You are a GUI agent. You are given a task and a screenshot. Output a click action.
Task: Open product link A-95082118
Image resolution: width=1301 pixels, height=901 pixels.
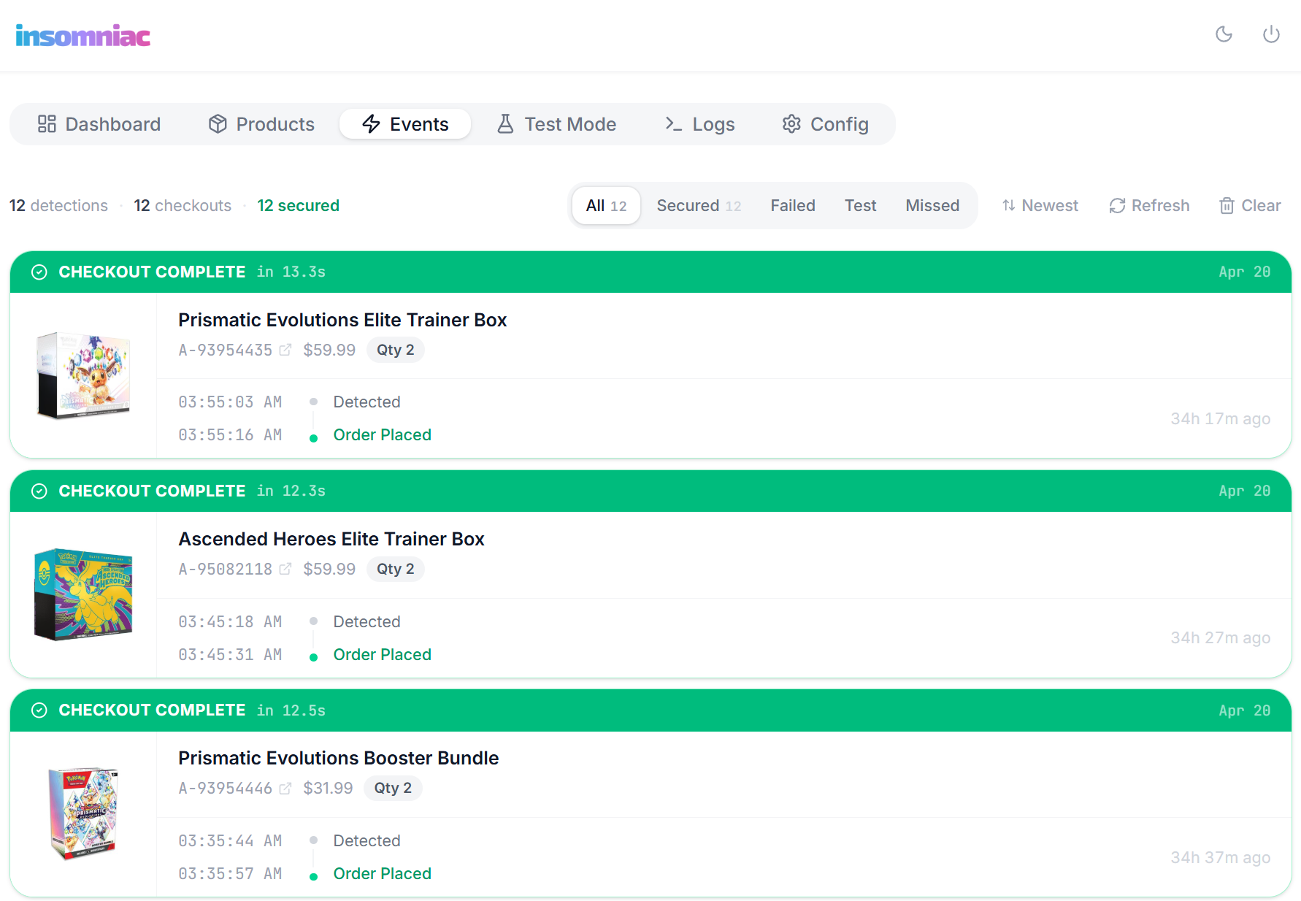pos(226,569)
